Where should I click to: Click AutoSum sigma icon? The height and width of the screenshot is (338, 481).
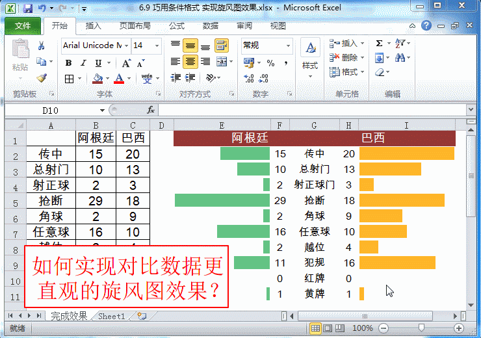coord(379,44)
